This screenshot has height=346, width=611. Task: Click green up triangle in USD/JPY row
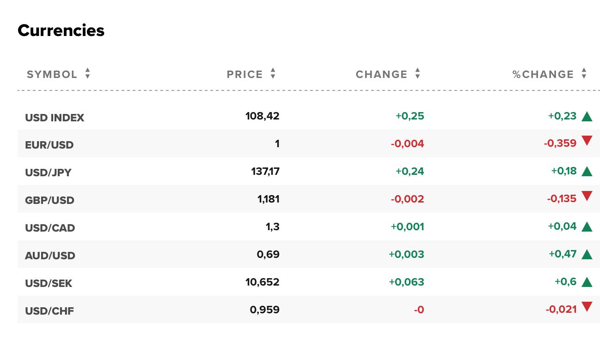tap(587, 172)
